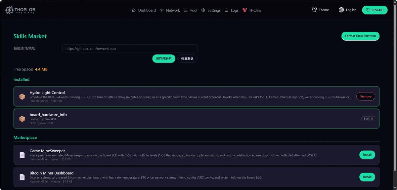Screen dimensions: 397x190
Task: Click the RESTART button
Action: [375, 10]
